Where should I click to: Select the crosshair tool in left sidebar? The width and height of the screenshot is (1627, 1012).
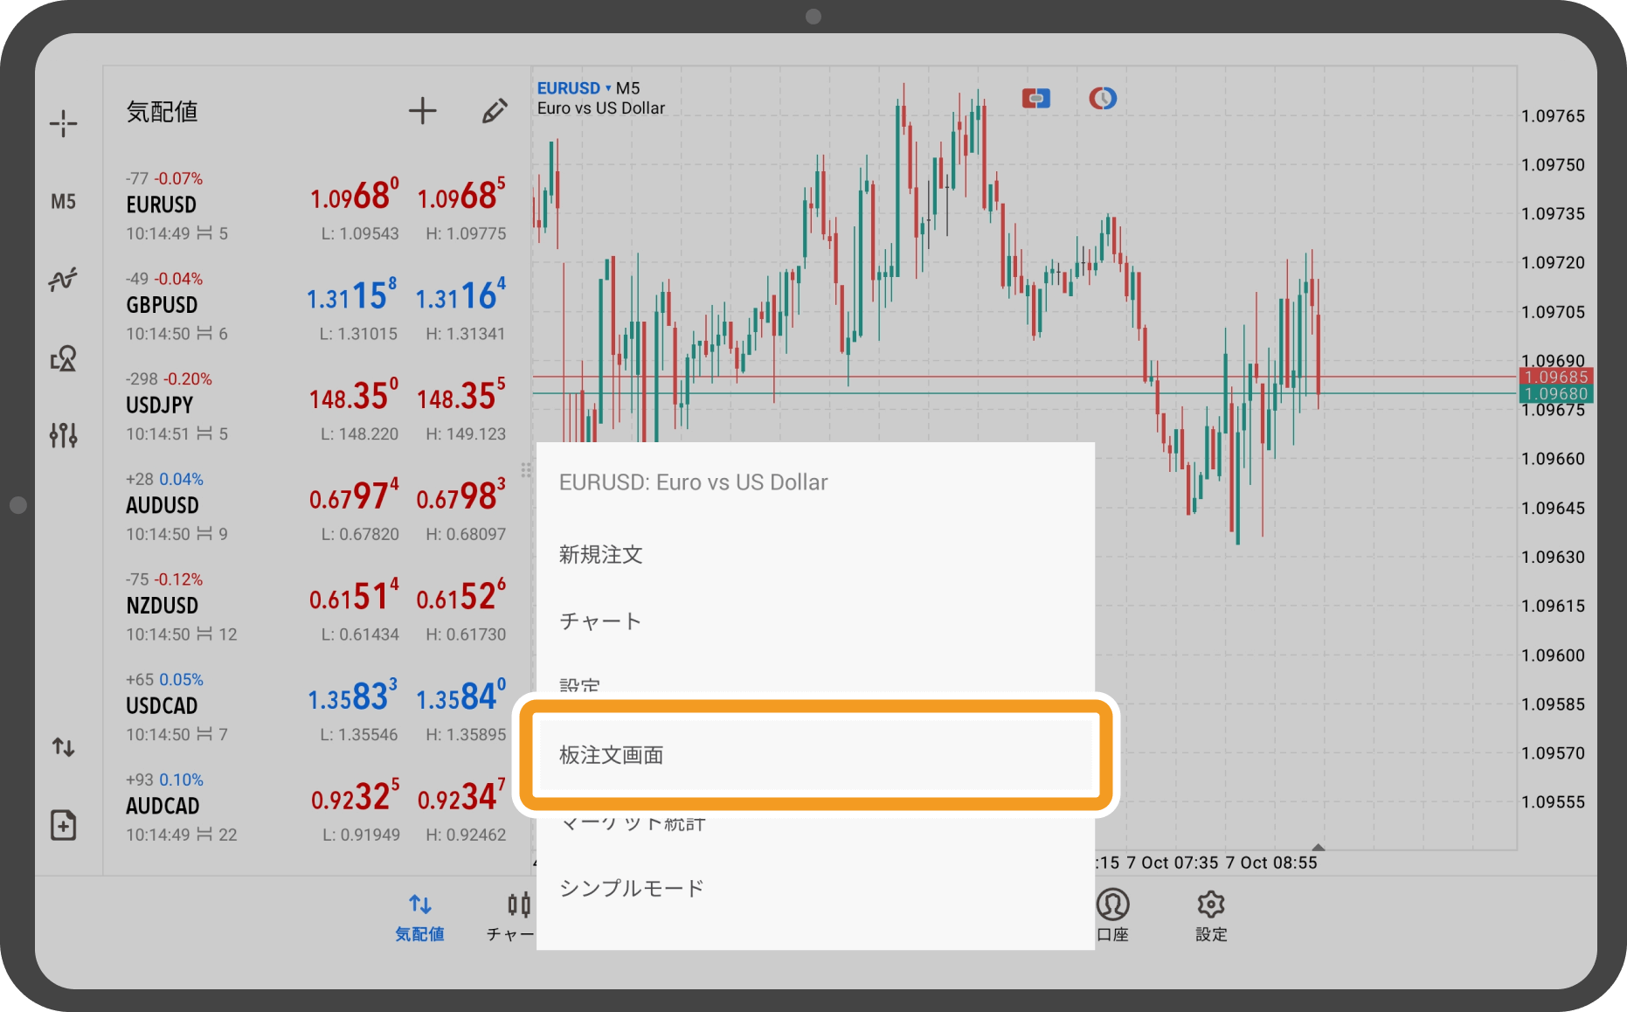tap(63, 123)
